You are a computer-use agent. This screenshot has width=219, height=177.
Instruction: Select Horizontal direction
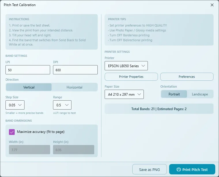tap(74, 87)
